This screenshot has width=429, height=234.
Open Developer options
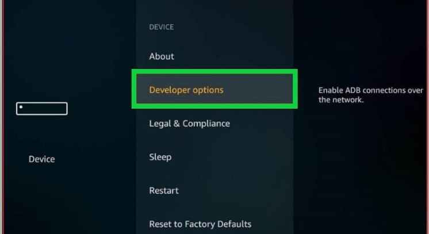click(x=215, y=89)
